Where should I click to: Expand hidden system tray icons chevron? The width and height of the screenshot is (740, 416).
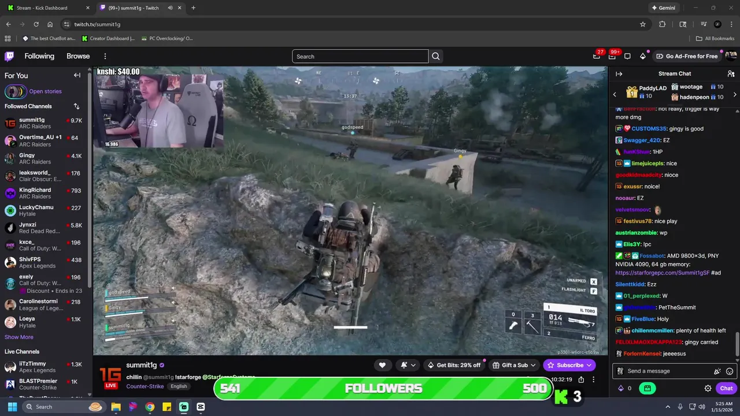click(668, 407)
